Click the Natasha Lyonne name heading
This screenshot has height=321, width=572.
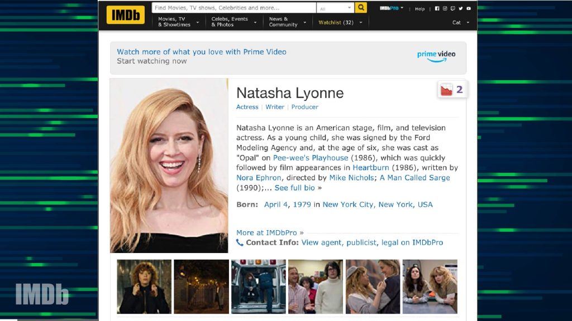(x=290, y=93)
